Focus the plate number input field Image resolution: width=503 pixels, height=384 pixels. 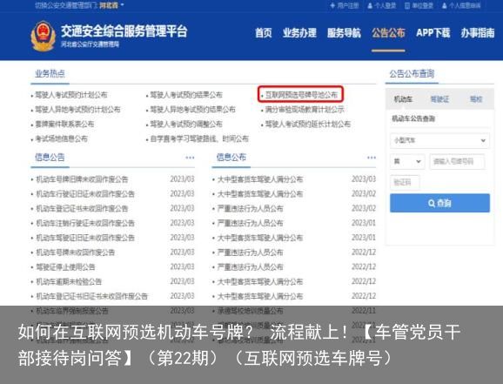click(457, 161)
